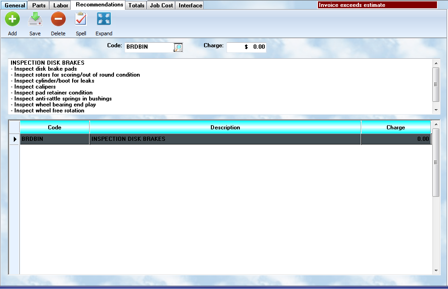Open the Interface tab
Viewport: 448px width, 289px height.
point(190,6)
